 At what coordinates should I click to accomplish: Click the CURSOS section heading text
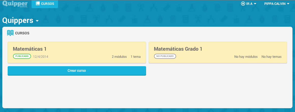(x=22, y=33)
